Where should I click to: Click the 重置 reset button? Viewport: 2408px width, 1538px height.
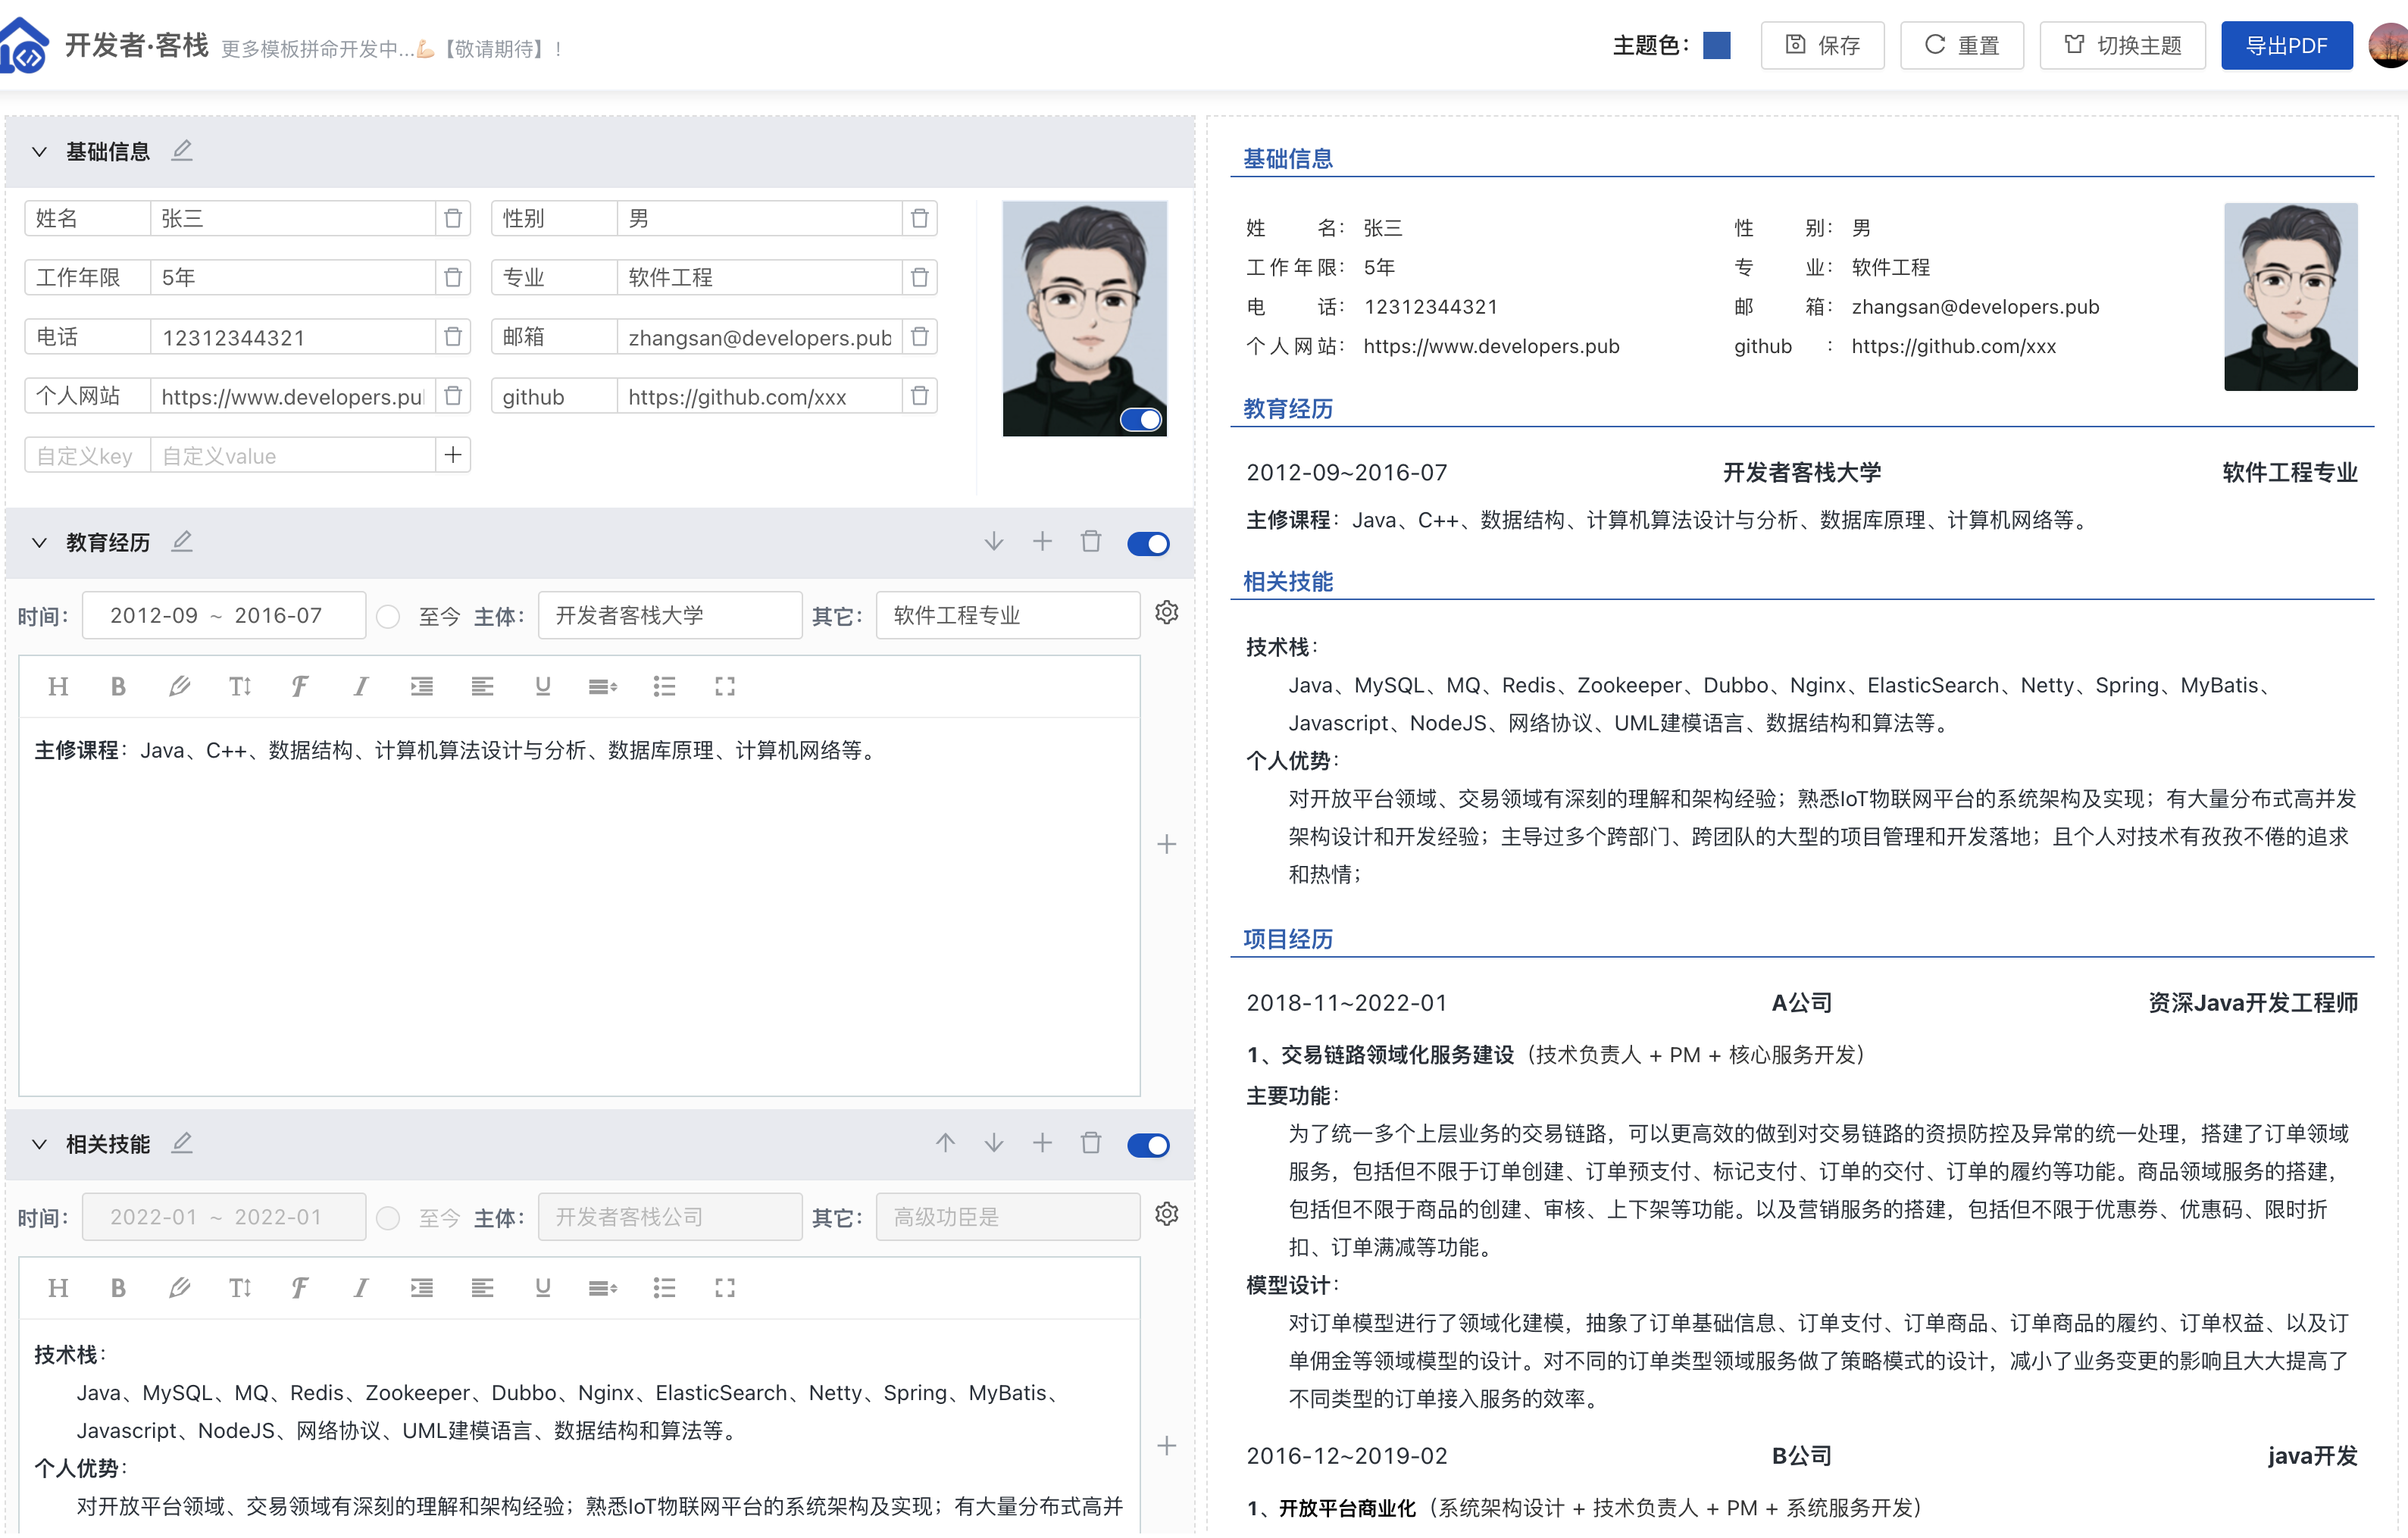pyautogui.click(x=1961, y=46)
